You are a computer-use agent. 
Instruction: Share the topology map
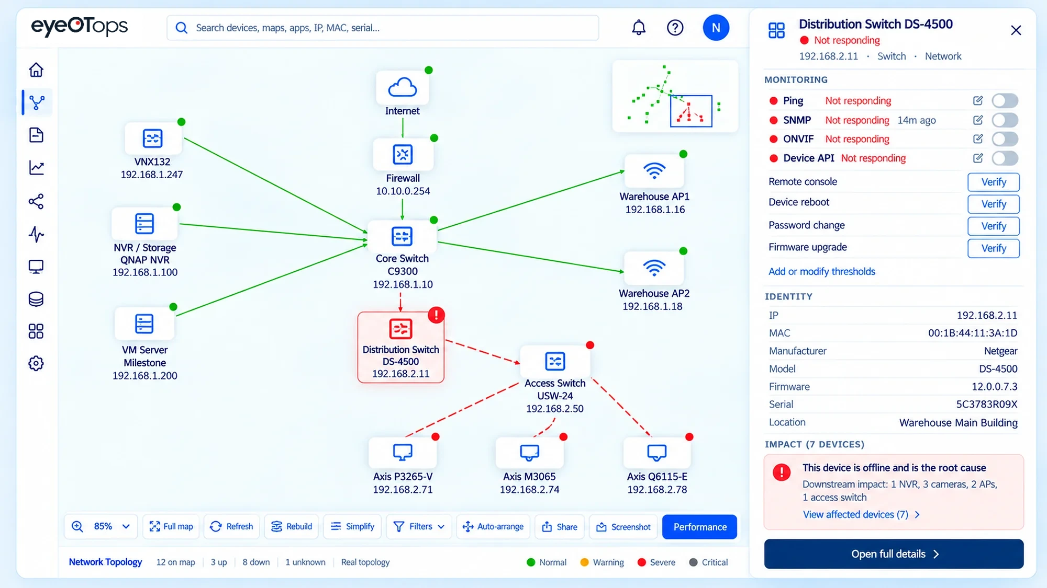560,526
